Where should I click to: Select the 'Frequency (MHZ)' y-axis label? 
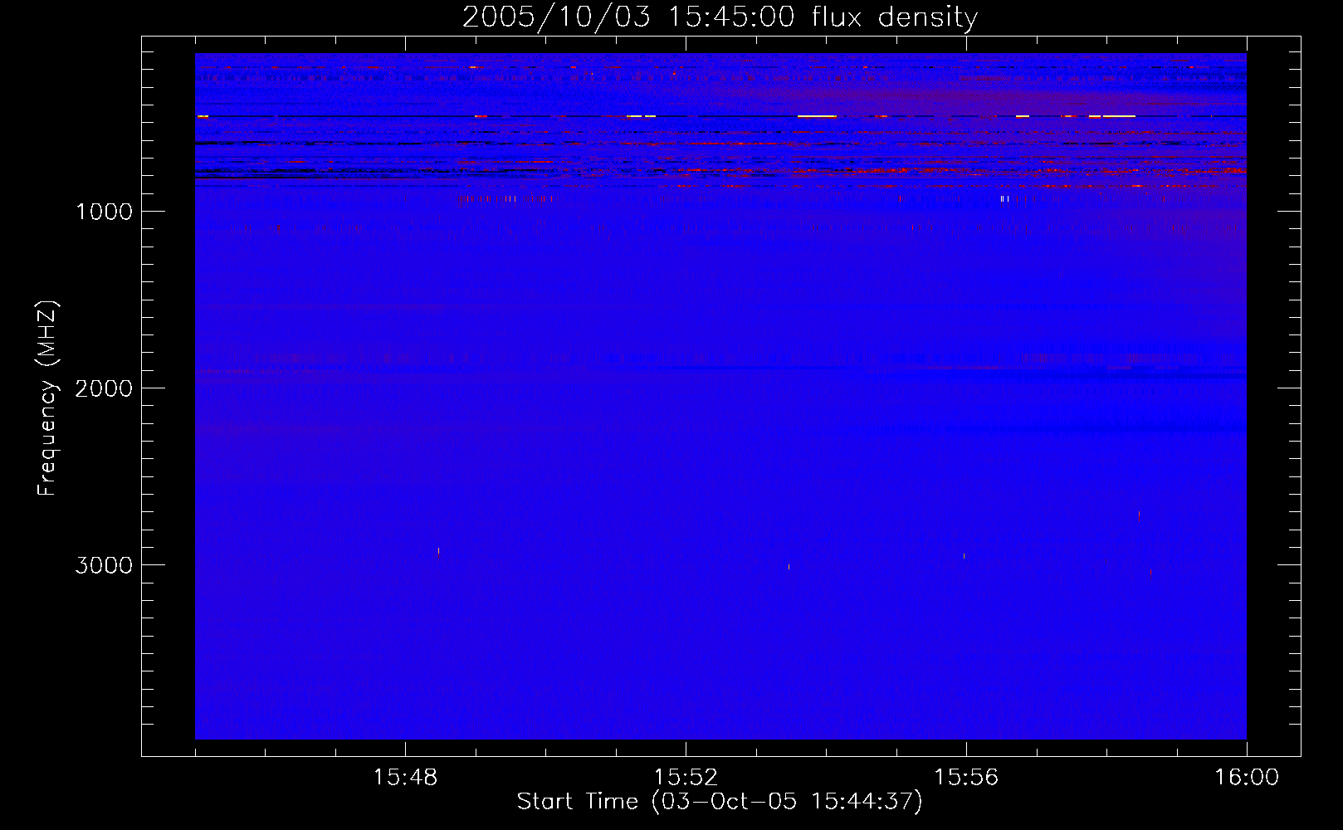click(x=47, y=398)
